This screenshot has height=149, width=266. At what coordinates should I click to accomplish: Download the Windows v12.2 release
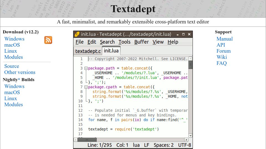14,39
